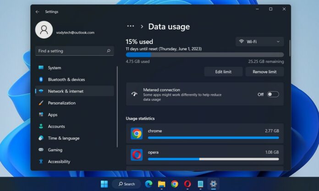Click the main content scrollbar
Viewport: 319px width, 191px height.
290,48
